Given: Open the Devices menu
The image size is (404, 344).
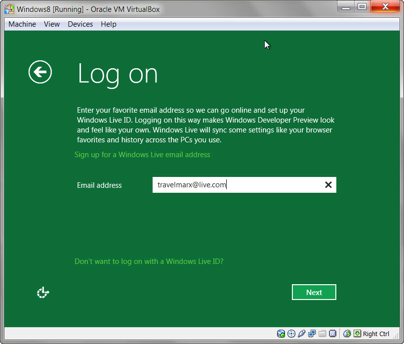Looking at the screenshot, I should click(x=80, y=24).
